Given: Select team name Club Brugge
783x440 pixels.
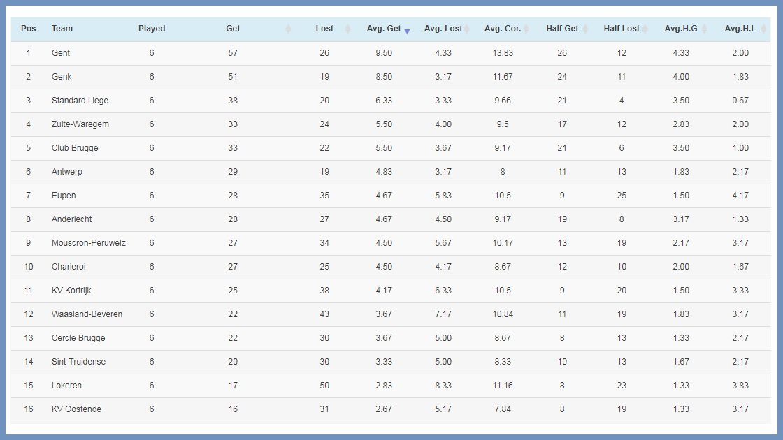Looking at the screenshot, I should pyautogui.click(x=75, y=148).
